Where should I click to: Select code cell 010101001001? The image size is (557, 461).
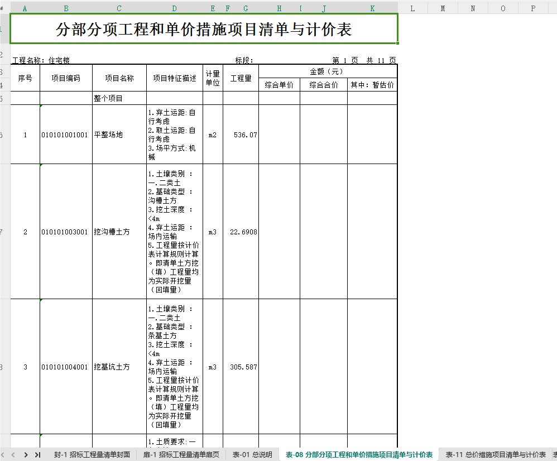pyautogui.click(x=66, y=135)
